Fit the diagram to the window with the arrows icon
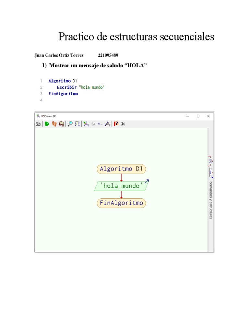Screen dimensions: 249x333 coord(77,124)
